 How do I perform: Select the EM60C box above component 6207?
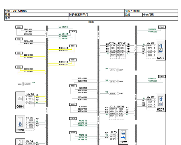[162, 77]
